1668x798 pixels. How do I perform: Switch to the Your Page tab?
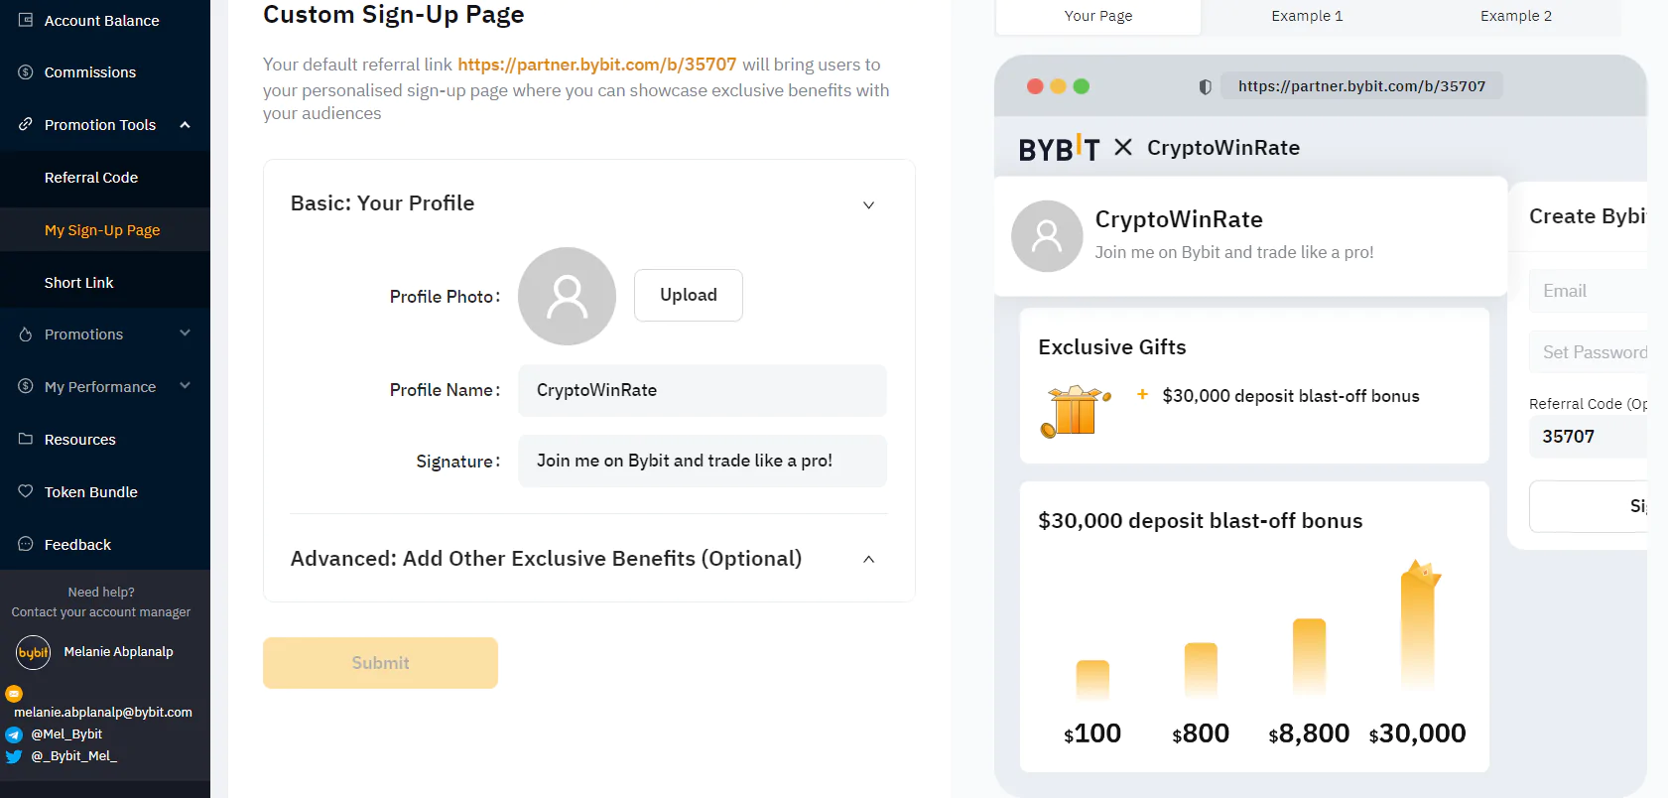pos(1098,16)
